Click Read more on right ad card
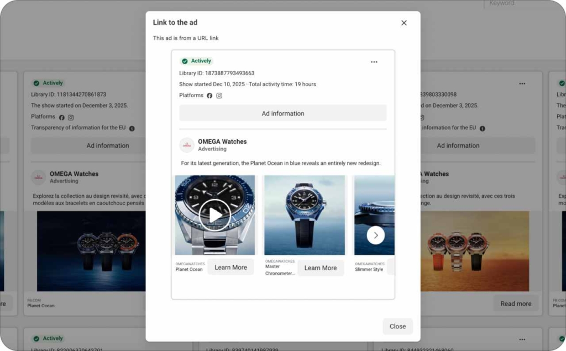The height and width of the screenshot is (351, 566). (515, 303)
